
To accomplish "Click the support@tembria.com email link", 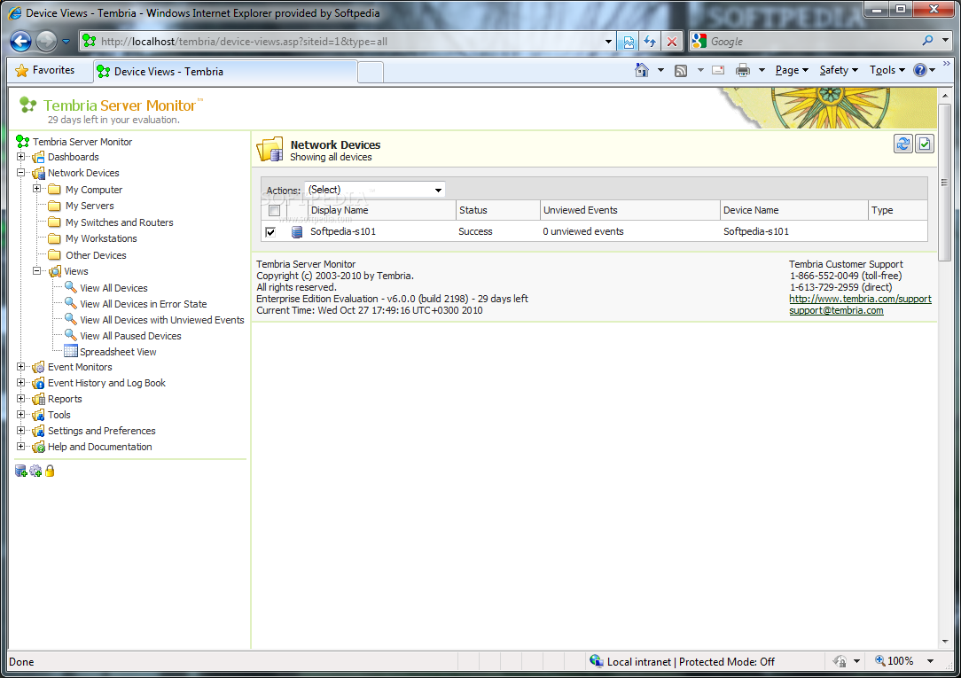I will click(836, 310).
